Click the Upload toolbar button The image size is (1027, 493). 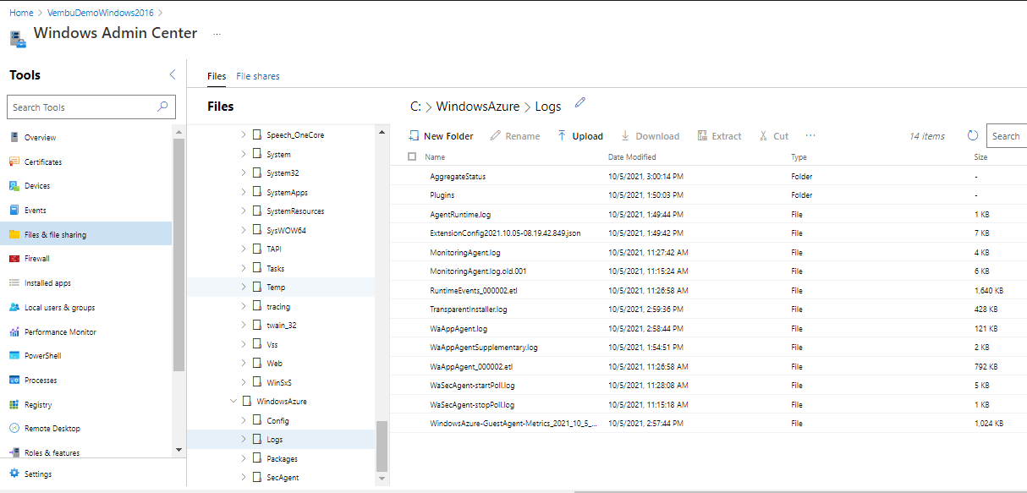coord(579,135)
